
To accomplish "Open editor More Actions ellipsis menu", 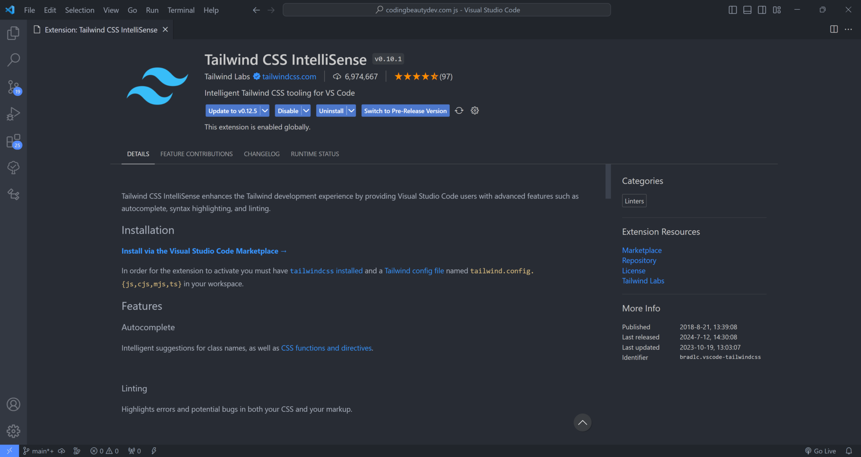I will coord(848,29).
